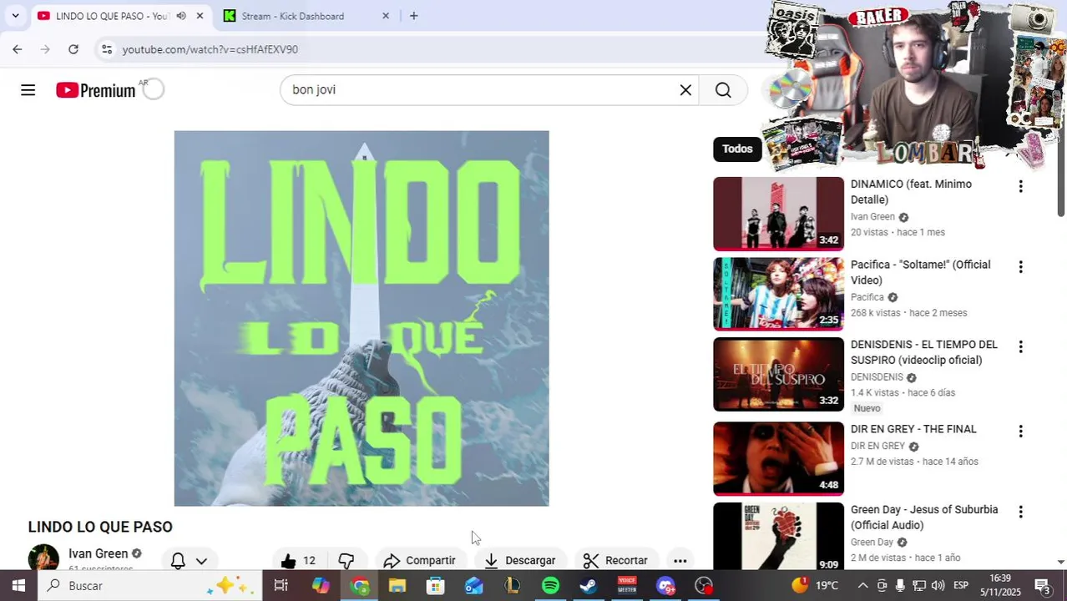
Task: Open DENISDENIS channel name in sidebar
Action: (x=877, y=377)
